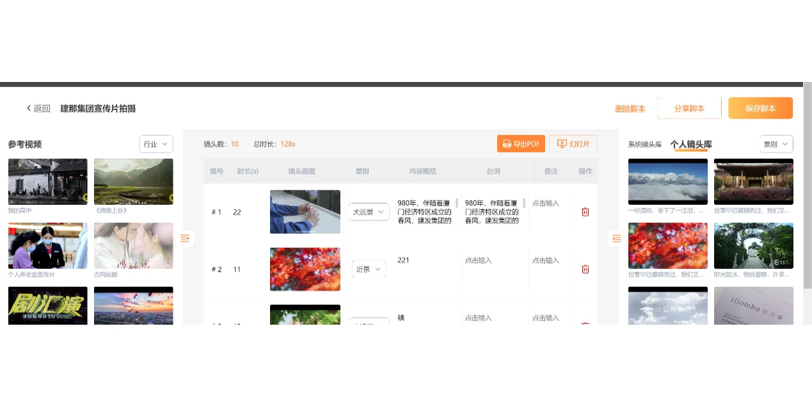The image size is (812, 406).
Task: Click the orange collapse icon beside the lens library panel
Action: tap(616, 238)
